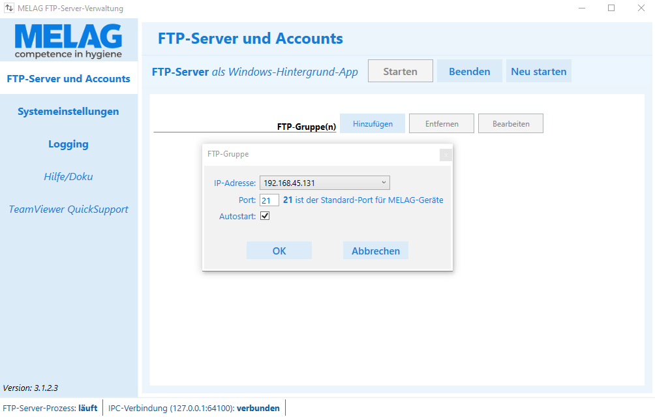Launch TeamViewer QuickSupport

tap(69, 209)
